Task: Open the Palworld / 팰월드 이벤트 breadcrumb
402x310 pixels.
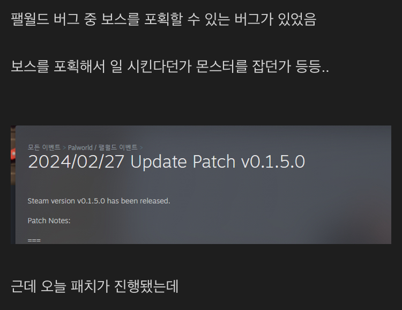Action: click(x=102, y=147)
